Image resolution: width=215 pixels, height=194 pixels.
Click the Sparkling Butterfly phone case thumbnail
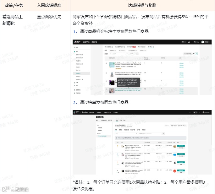[112, 75]
